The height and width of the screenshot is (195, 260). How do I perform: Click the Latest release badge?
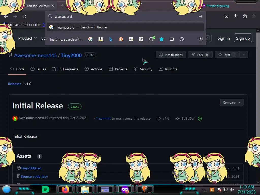coord(75,107)
